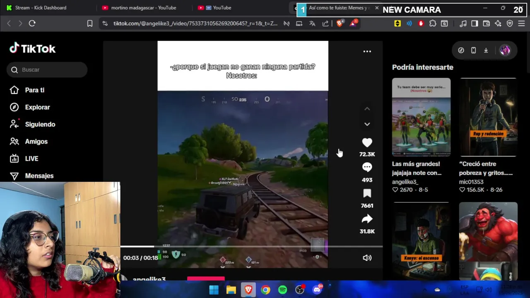Go back in browser history
530x298 pixels.
point(9,24)
